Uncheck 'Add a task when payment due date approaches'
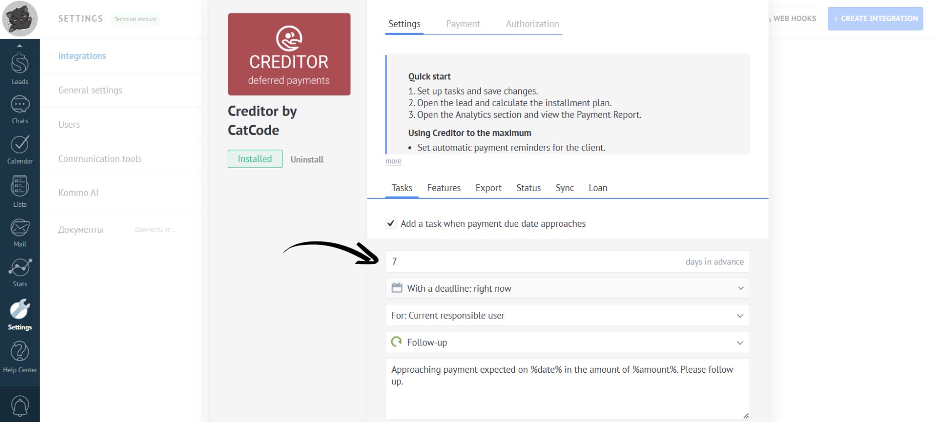 tap(391, 223)
